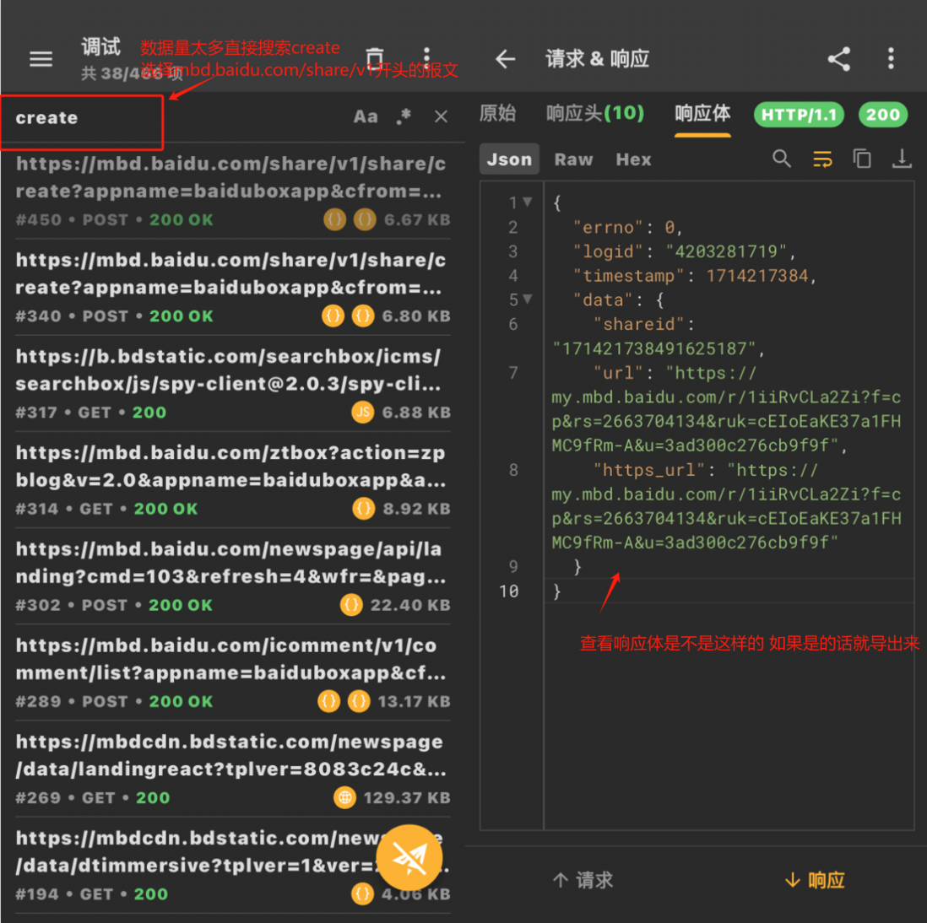Viewport: 927px width, 923px height.
Task: Open request #269 landingreact entry
Action: click(233, 769)
